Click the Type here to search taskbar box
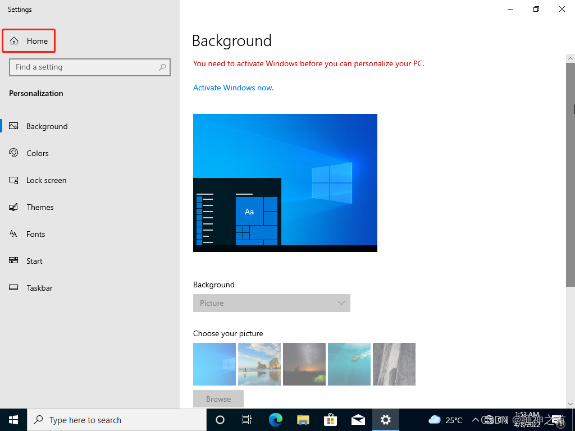Screen dimensions: 575x431 [x=117, y=420]
